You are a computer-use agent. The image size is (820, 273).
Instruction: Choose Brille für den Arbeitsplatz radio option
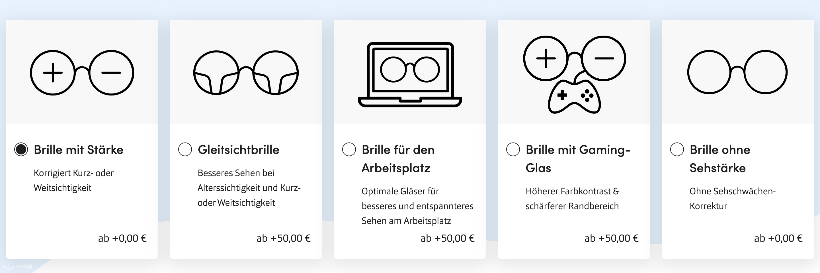(x=349, y=149)
